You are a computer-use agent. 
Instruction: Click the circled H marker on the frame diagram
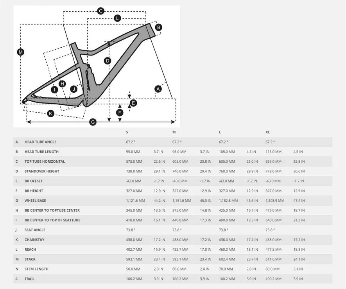62,84
